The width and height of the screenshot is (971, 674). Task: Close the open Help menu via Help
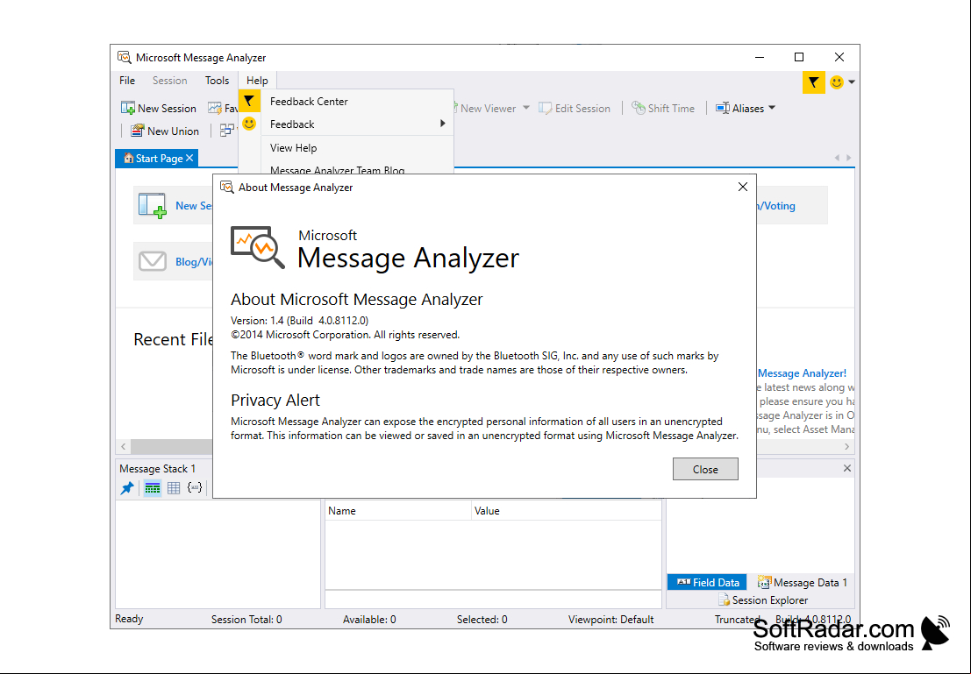[257, 81]
